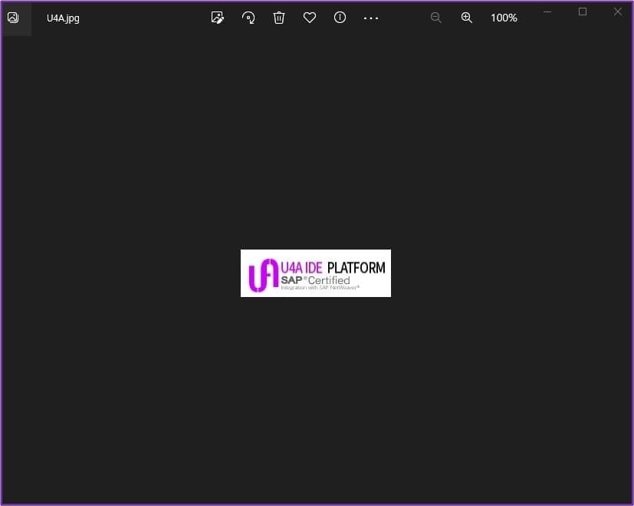Rotate the image using the rotate icon

pos(248,18)
